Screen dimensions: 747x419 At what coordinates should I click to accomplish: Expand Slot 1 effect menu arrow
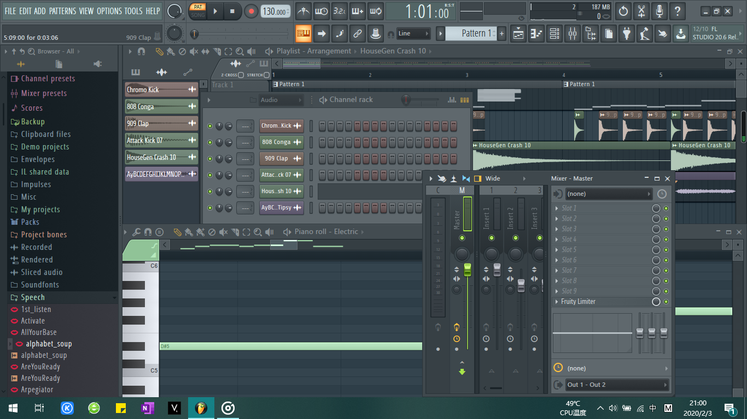tap(557, 208)
